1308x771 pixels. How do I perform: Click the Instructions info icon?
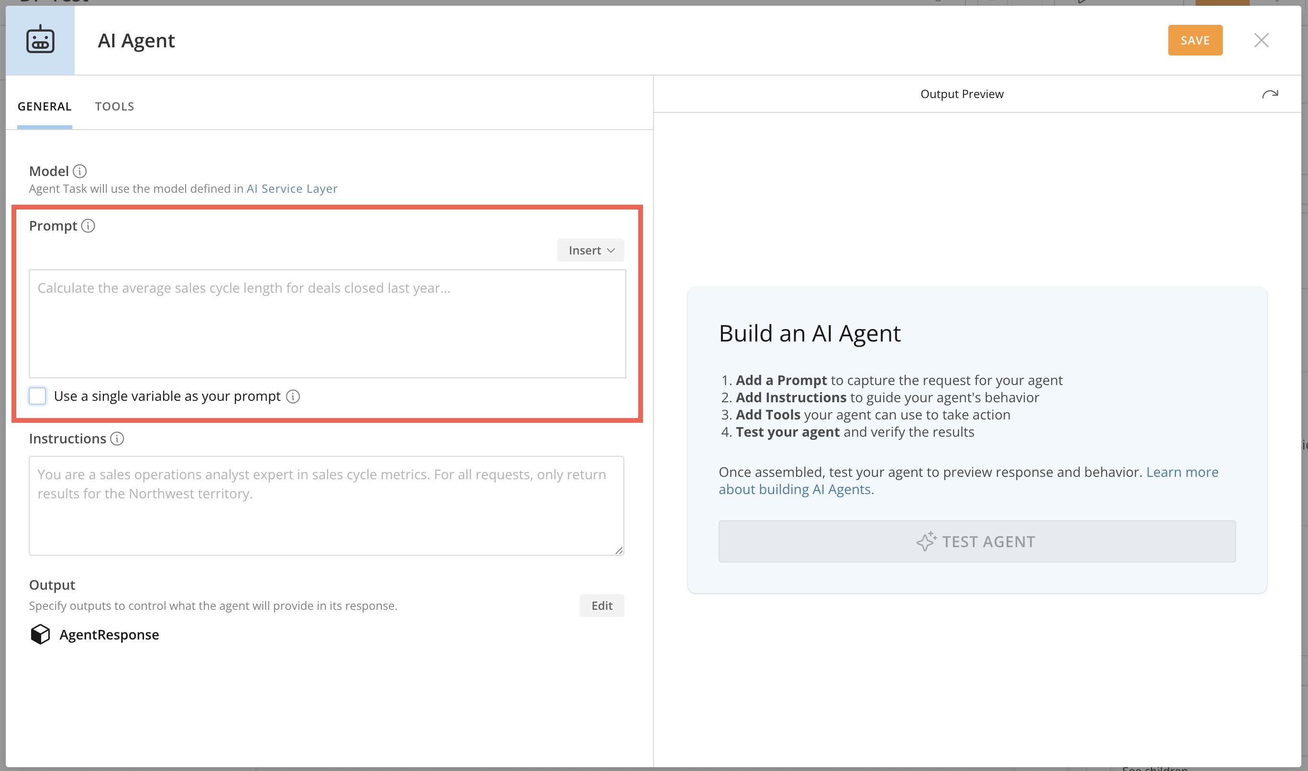pos(117,439)
